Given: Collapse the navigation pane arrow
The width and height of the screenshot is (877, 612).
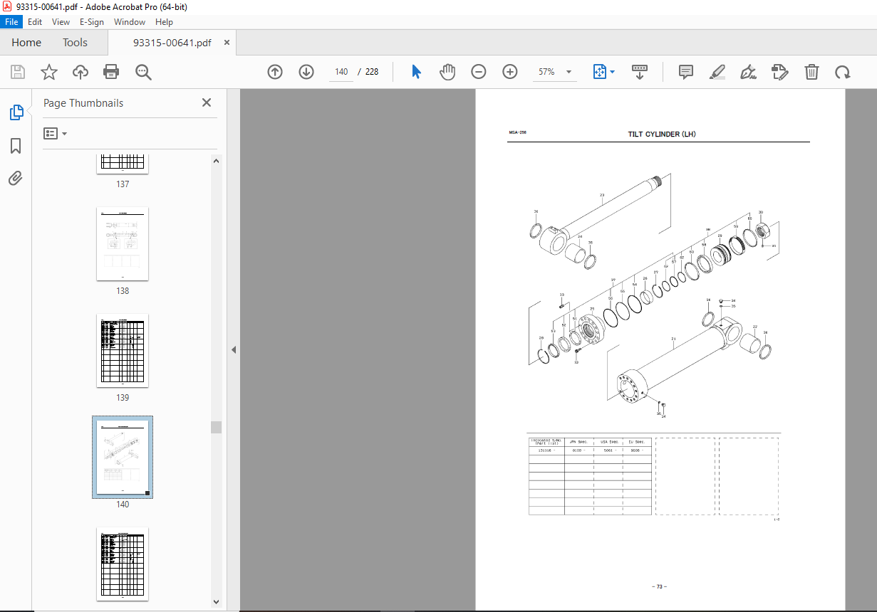Looking at the screenshot, I should point(234,349).
